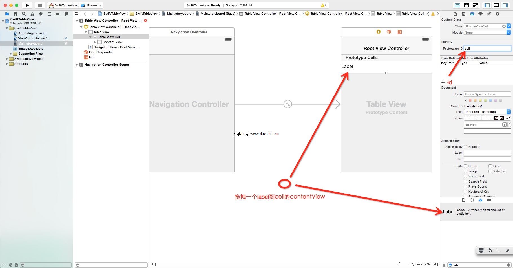Enable the Accessibility Enabled checkbox
The width and height of the screenshot is (513, 268).
[466, 147]
